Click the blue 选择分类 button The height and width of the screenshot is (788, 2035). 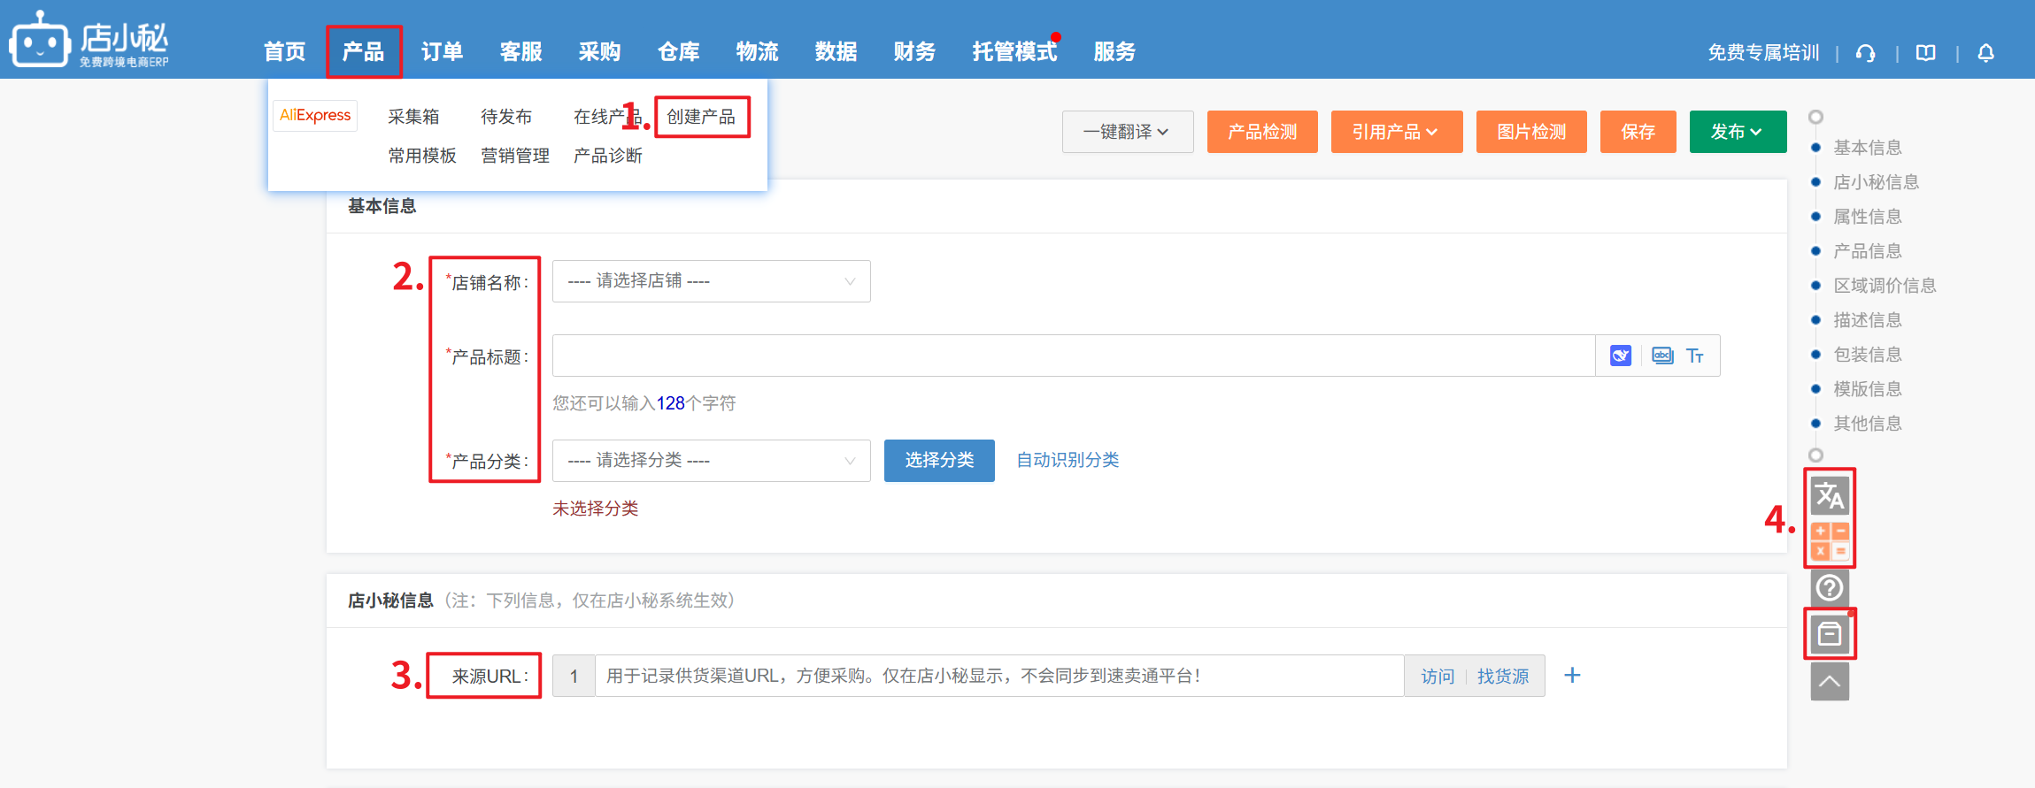pos(938,461)
